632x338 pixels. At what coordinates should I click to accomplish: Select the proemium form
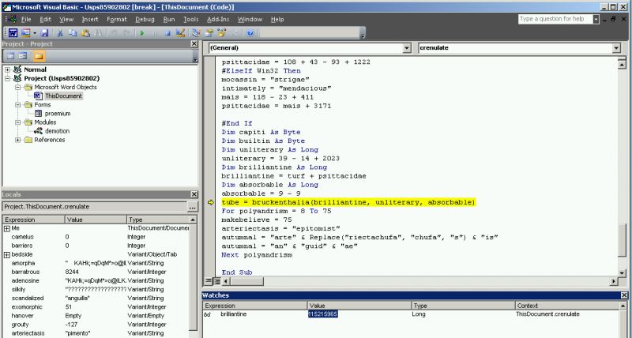[x=58, y=114]
